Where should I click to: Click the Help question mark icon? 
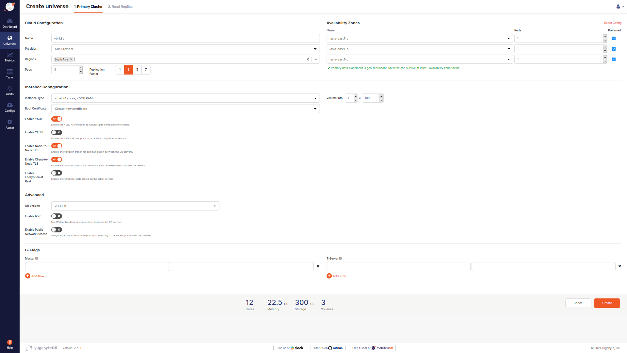[10, 342]
